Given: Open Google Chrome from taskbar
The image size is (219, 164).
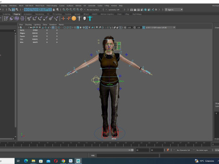Looking at the screenshot, I should pyautogui.click(x=63, y=161).
